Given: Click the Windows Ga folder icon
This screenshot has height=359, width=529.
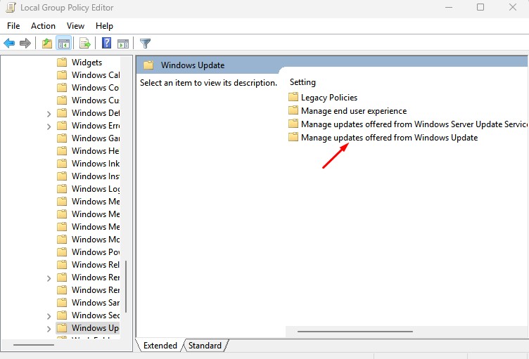Looking at the screenshot, I should point(62,138).
